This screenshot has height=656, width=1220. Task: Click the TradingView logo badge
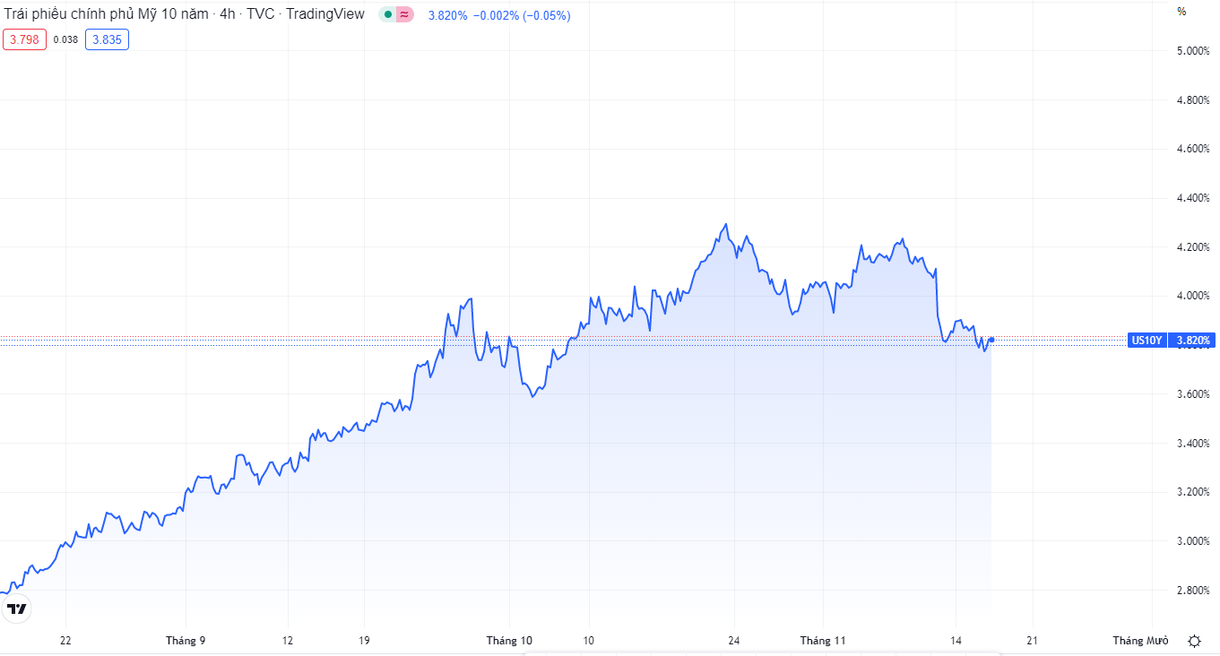pos(17,609)
